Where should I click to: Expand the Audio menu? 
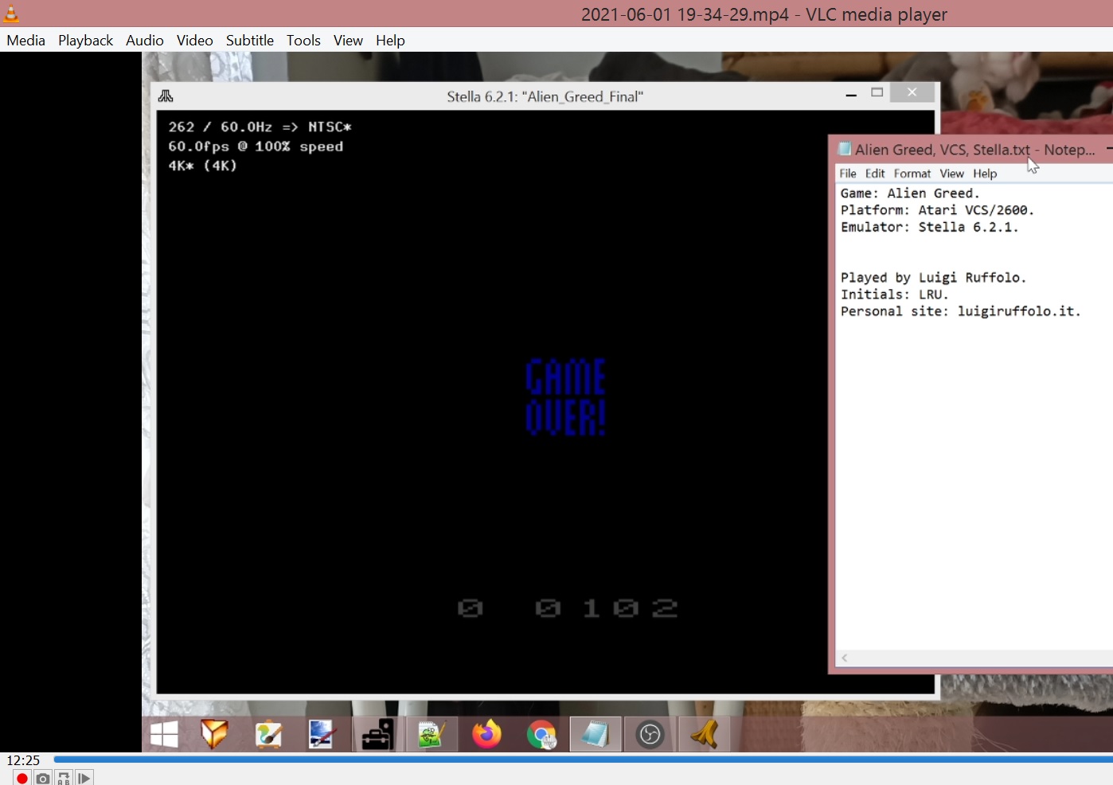pos(144,41)
